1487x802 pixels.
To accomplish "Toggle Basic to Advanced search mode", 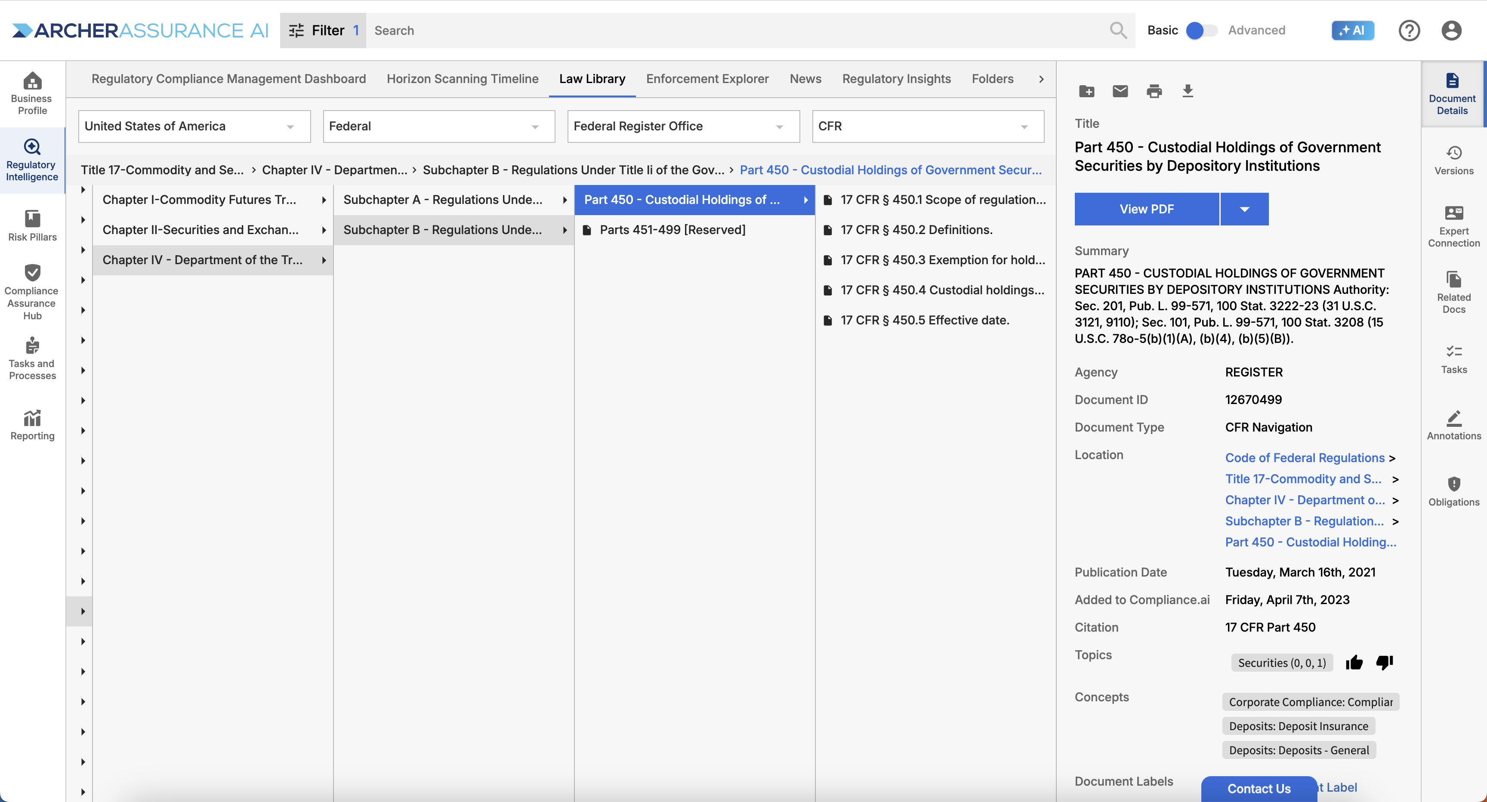I will click(1201, 31).
